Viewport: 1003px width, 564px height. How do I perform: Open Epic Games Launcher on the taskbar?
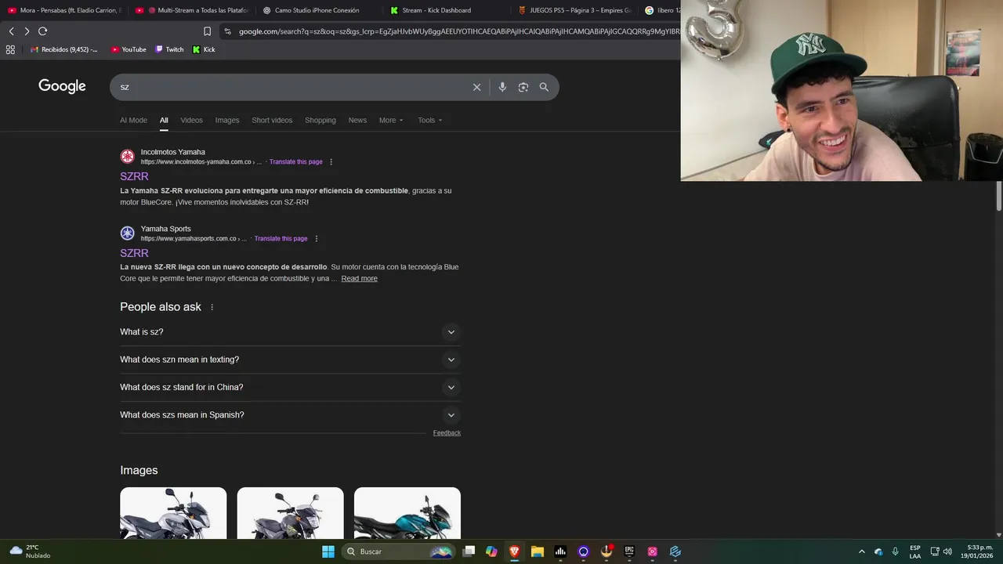(629, 551)
